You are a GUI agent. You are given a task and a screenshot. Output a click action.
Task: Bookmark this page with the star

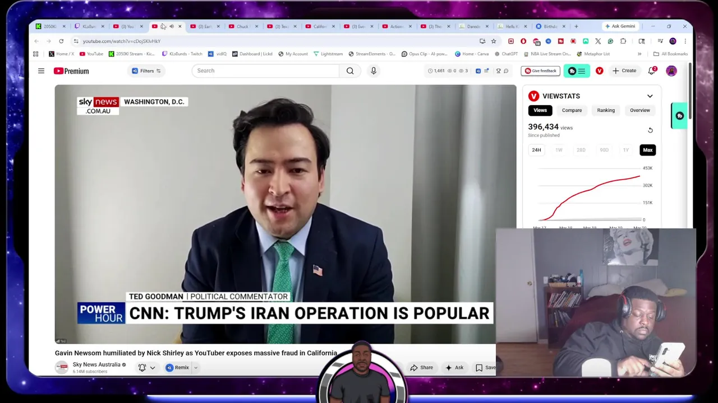point(494,41)
